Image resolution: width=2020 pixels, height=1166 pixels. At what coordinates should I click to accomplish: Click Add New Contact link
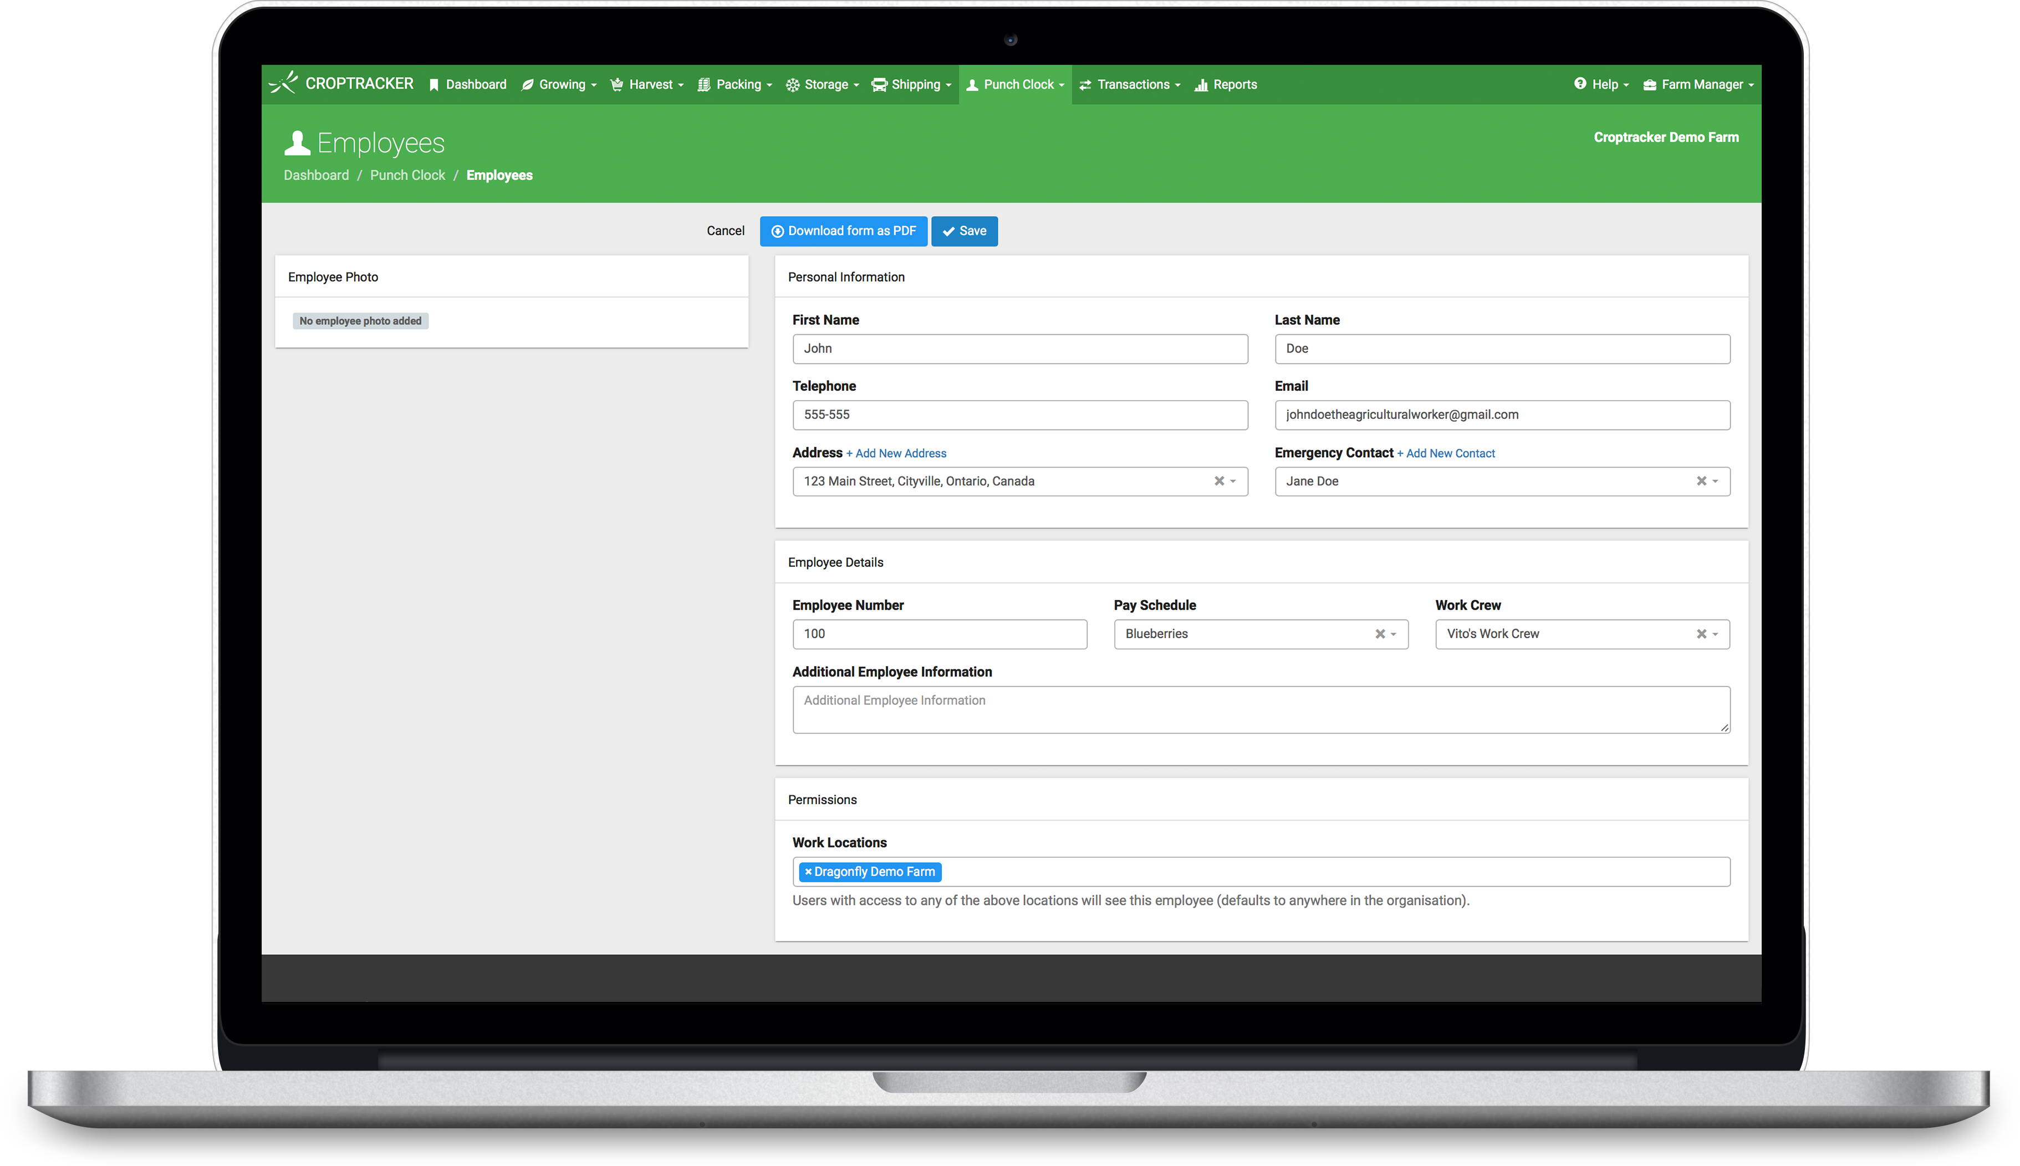coord(1446,454)
